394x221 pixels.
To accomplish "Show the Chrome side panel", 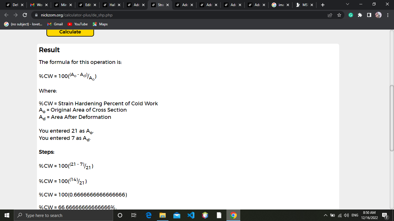I will click(x=369, y=15).
